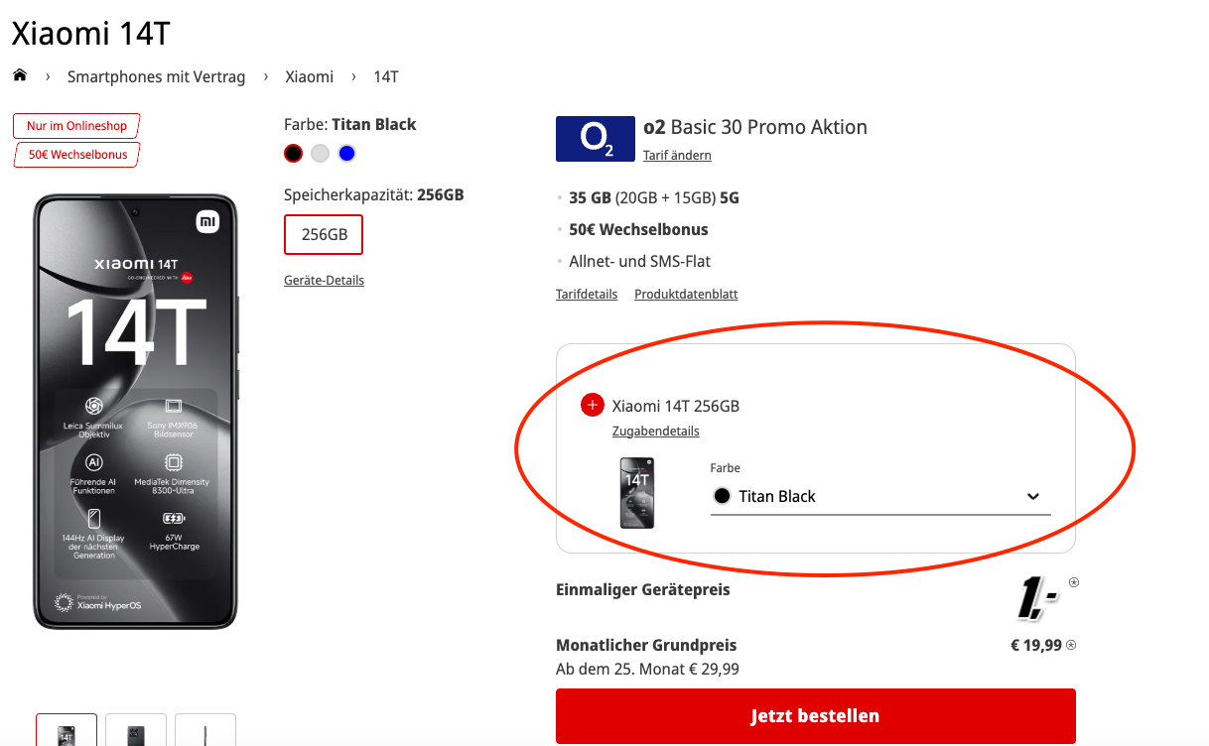Viewport: 1209px width, 746px height.
Task: Open the 14T breadcrumb item
Action: tap(386, 76)
